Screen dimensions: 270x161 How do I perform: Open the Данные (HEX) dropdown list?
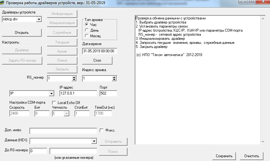click(94, 142)
